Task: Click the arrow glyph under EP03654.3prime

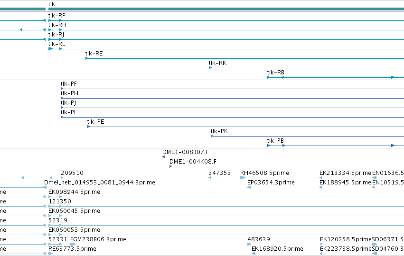Action: point(249,187)
